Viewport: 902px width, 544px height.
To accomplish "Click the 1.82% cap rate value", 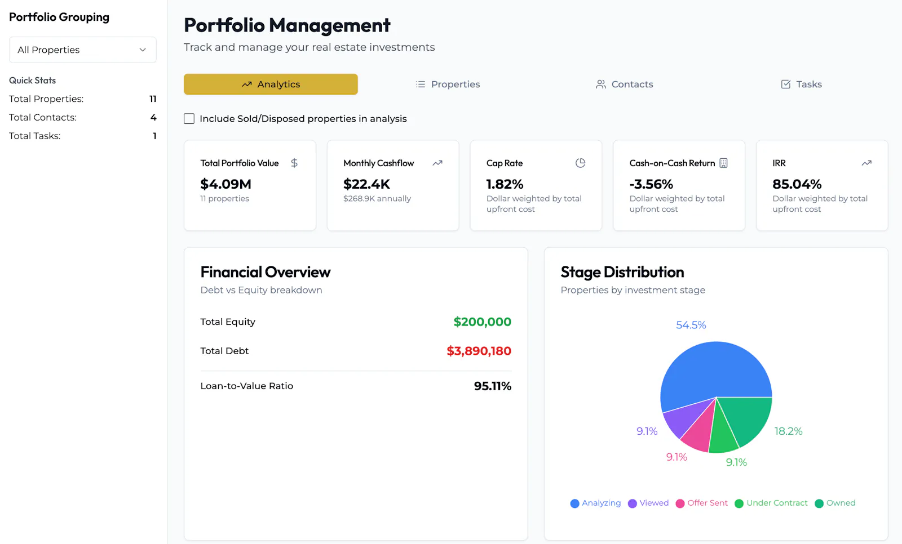I will point(505,184).
